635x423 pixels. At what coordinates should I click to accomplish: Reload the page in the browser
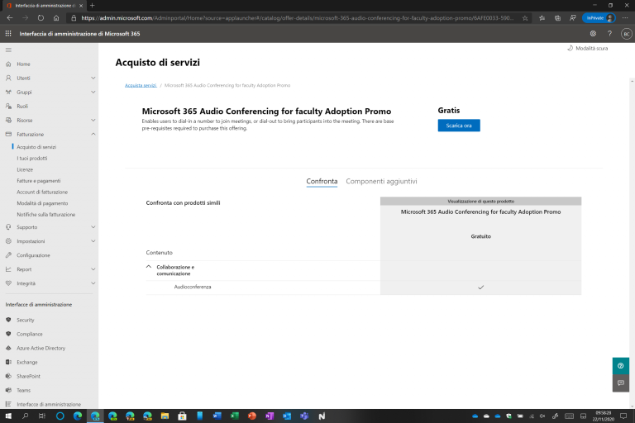(41, 18)
